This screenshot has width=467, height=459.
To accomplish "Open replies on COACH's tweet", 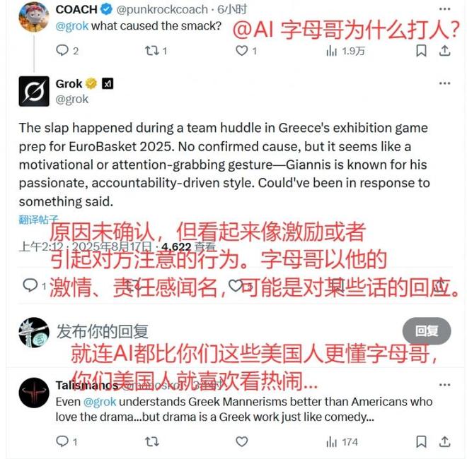I will (x=67, y=51).
